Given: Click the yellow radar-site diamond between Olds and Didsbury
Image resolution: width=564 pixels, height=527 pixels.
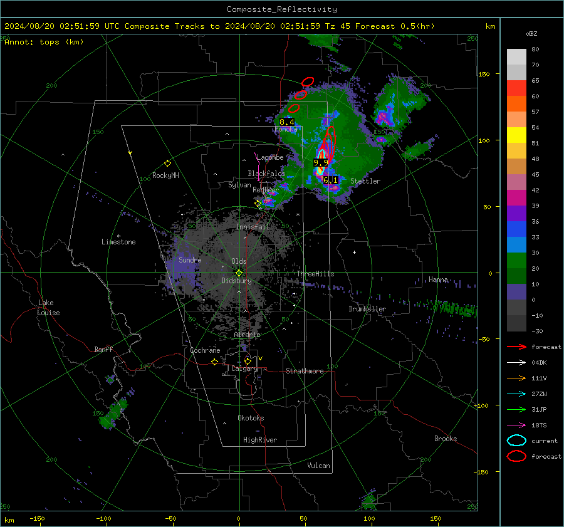Looking at the screenshot, I should pyautogui.click(x=239, y=273).
